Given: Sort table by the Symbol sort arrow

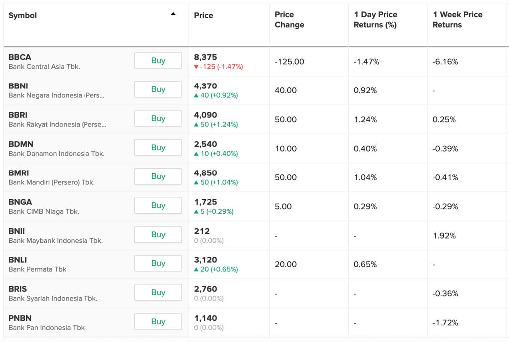Looking at the screenshot, I should pyautogui.click(x=173, y=14).
